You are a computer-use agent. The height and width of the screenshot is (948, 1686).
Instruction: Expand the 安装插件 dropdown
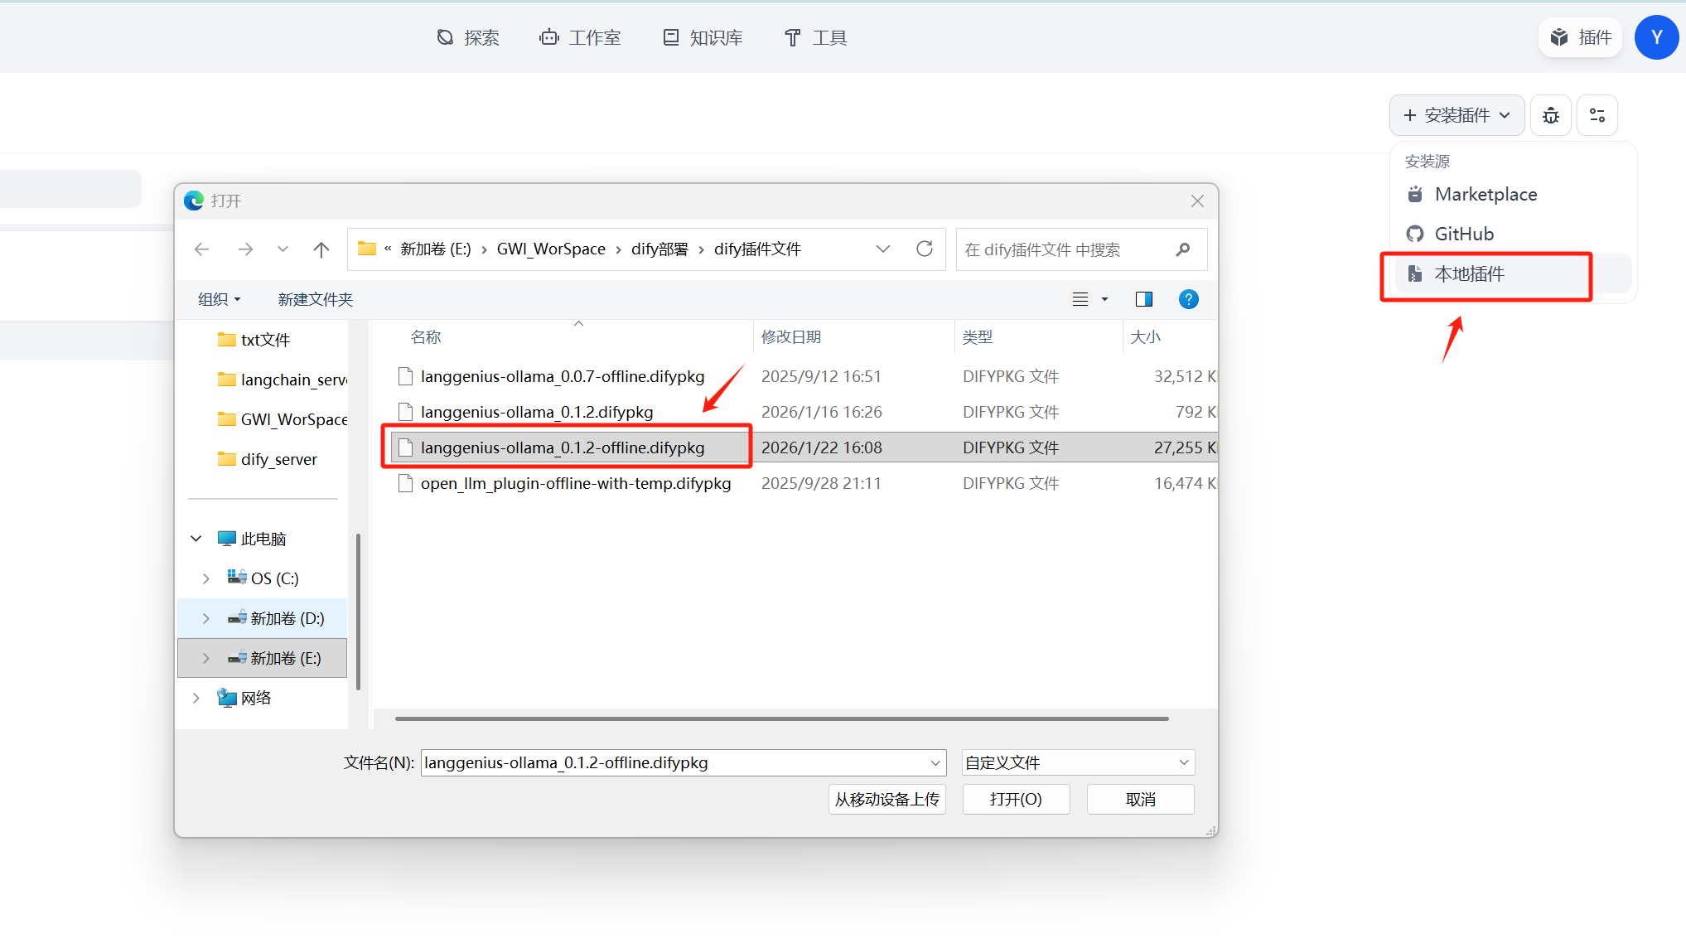1457,115
